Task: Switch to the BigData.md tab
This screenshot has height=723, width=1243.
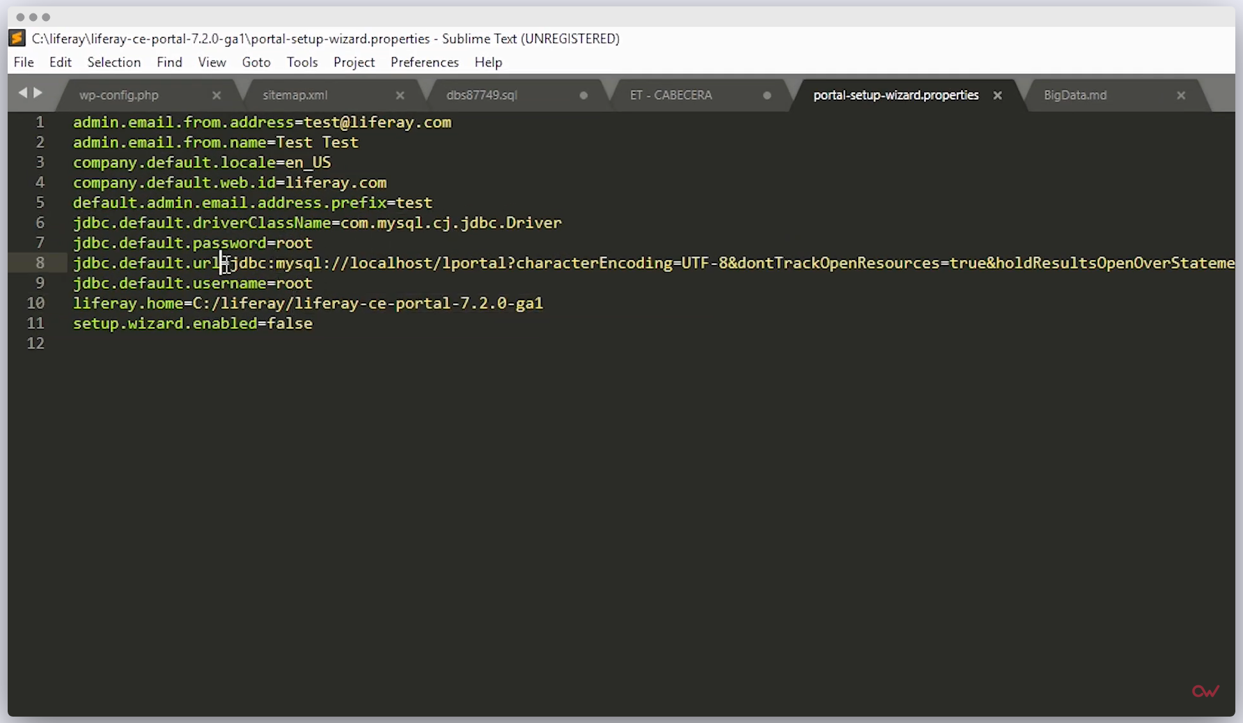Action: pyautogui.click(x=1075, y=95)
